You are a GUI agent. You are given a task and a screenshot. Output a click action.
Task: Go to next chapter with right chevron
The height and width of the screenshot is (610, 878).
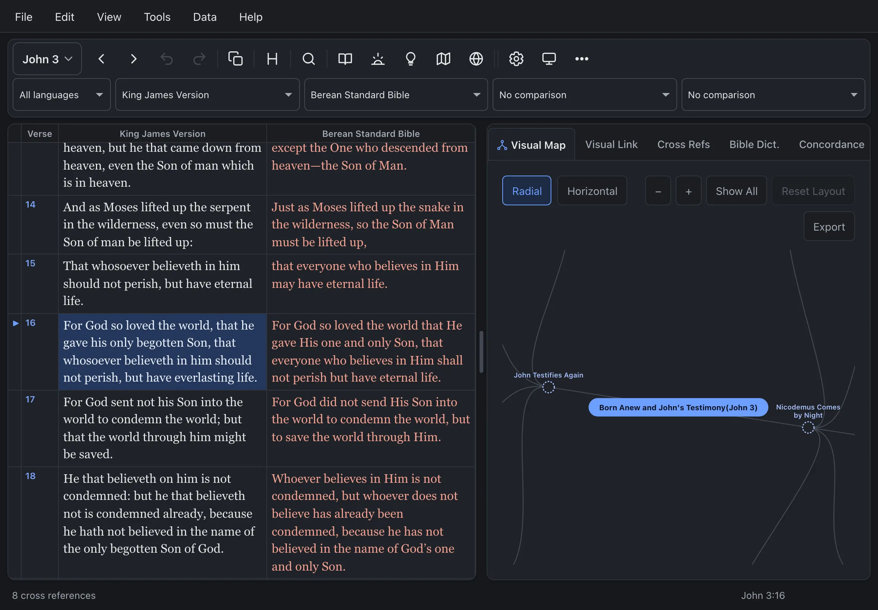134,59
